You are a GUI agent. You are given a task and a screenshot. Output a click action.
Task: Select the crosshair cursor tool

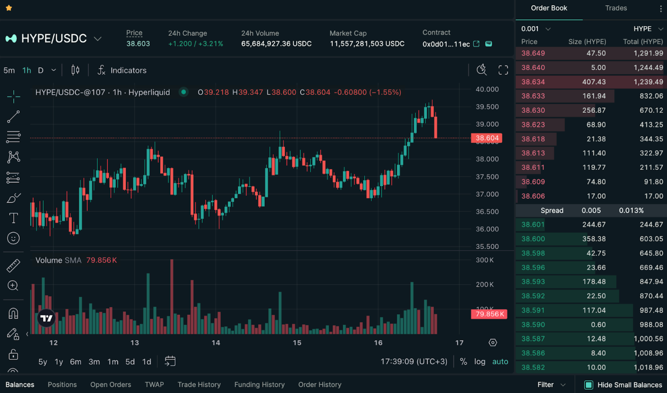[x=13, y=96]
